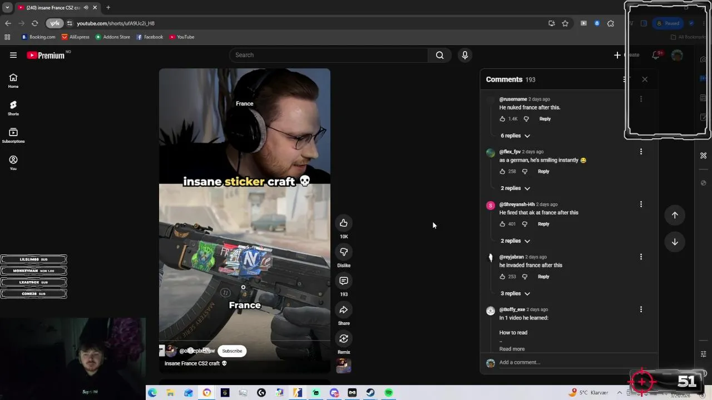This screenshot has height=400, width=712.
Task: Click the install app icon in address bar
Action: [x=551, y=23]
